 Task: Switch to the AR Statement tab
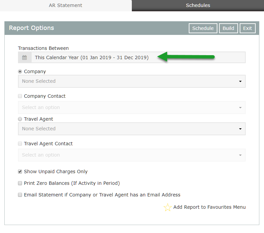click(66, 5)
